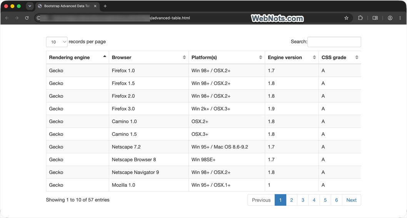This screenshot has width=407, height=218.
Task: Click the Rendering engine header text
Action: point(69,58)
